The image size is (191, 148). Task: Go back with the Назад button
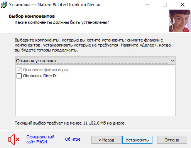click(x=106, y=140)
